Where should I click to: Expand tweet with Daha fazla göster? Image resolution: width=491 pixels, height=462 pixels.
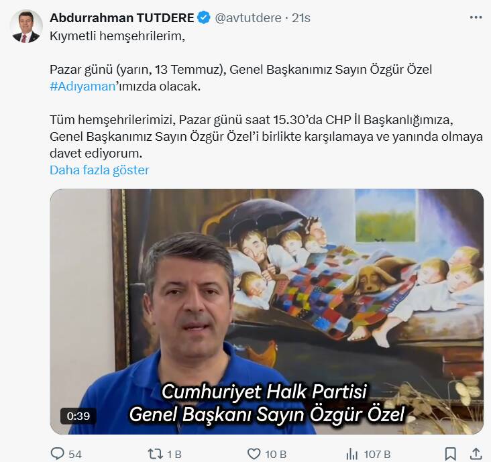(x=99, y=170)
